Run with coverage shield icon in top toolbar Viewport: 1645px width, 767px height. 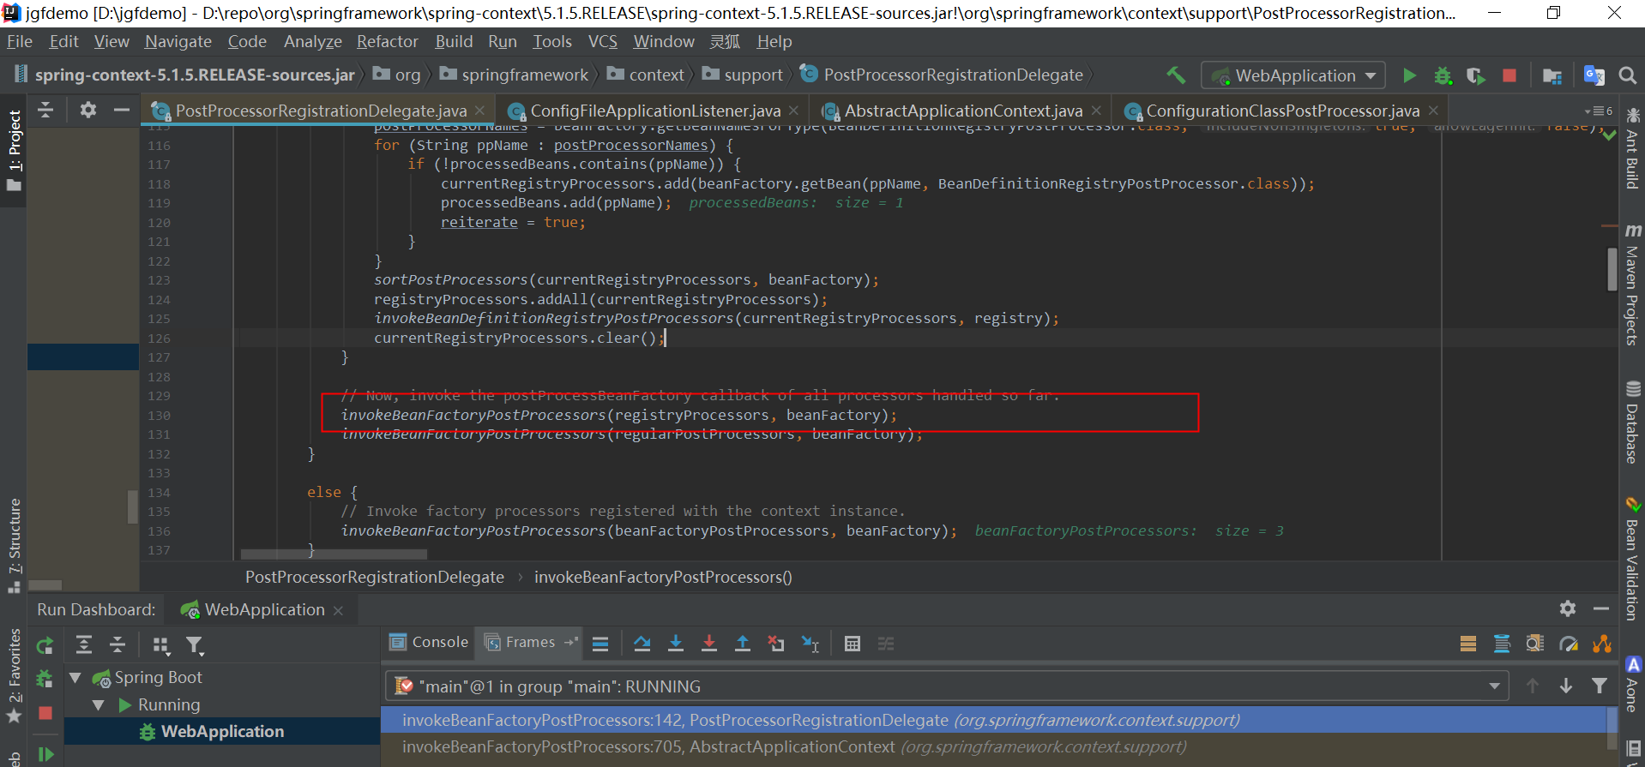[x=1476, y=75]
